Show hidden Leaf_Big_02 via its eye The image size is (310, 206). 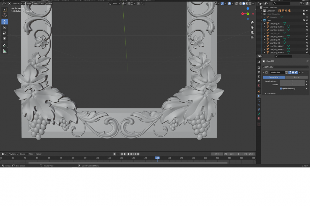click(307, 33)
